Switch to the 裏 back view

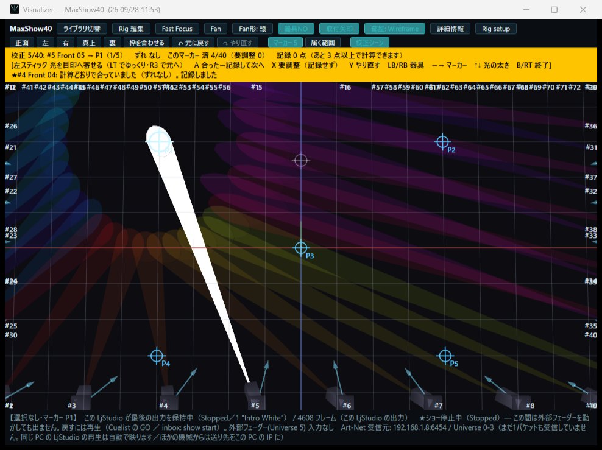coord(112,43)
